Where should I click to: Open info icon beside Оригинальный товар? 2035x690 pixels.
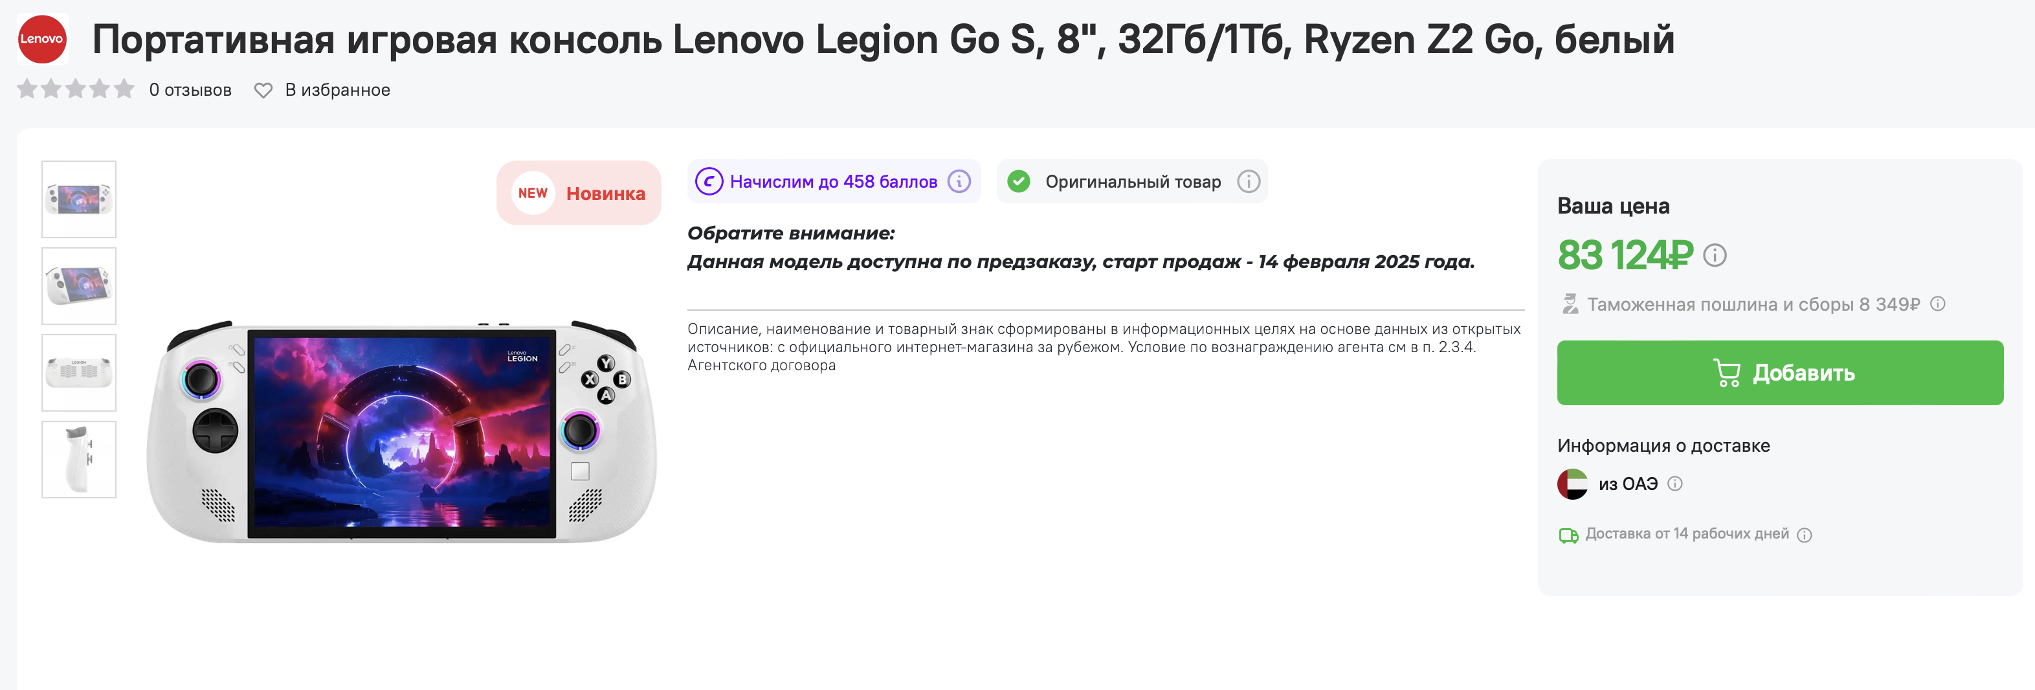point(1248,182)
